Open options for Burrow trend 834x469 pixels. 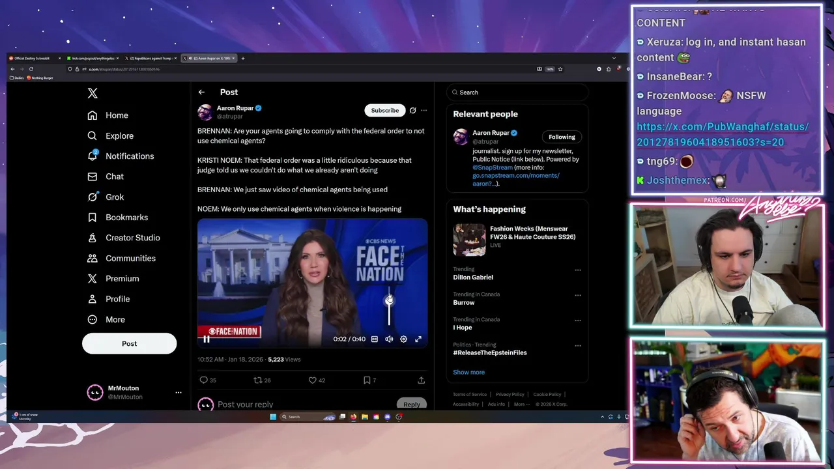coord(577,295)
